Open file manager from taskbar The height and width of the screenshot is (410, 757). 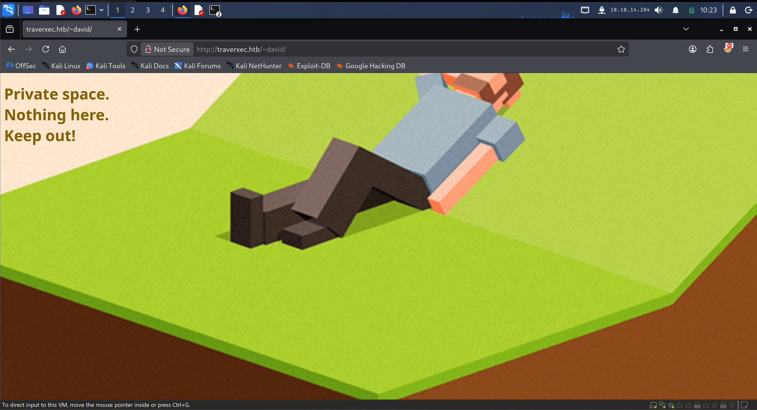tap(44, 10)
